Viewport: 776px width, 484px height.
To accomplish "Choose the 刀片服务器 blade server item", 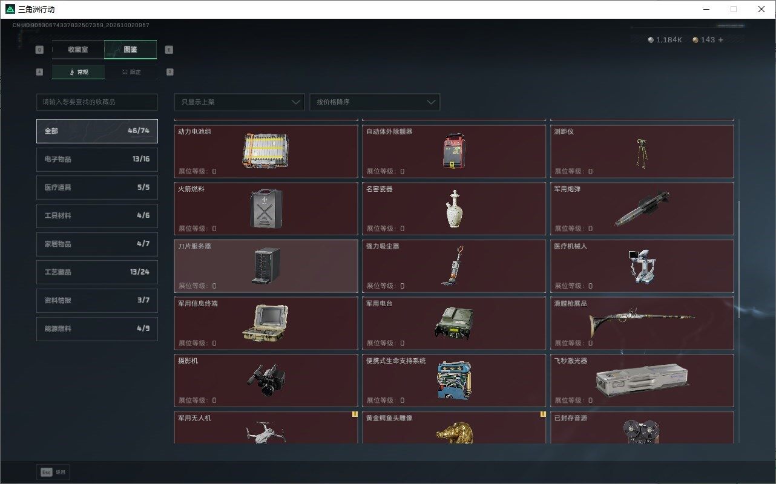I will (x=266, y=266).
